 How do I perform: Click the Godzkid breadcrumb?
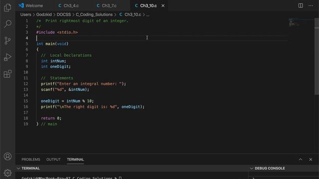pos(44,14)
